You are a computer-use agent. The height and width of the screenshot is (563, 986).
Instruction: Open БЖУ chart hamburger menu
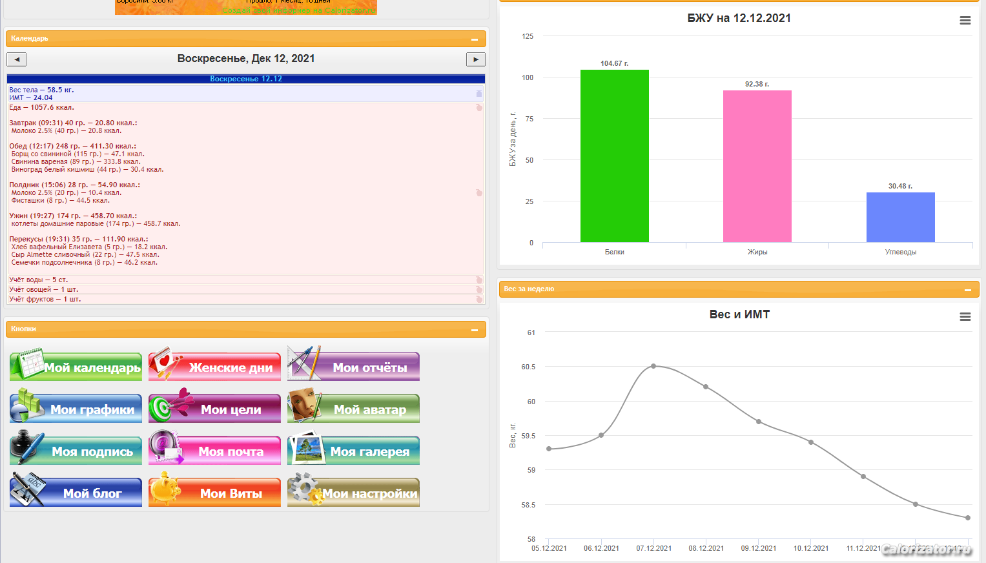[965, 21]
